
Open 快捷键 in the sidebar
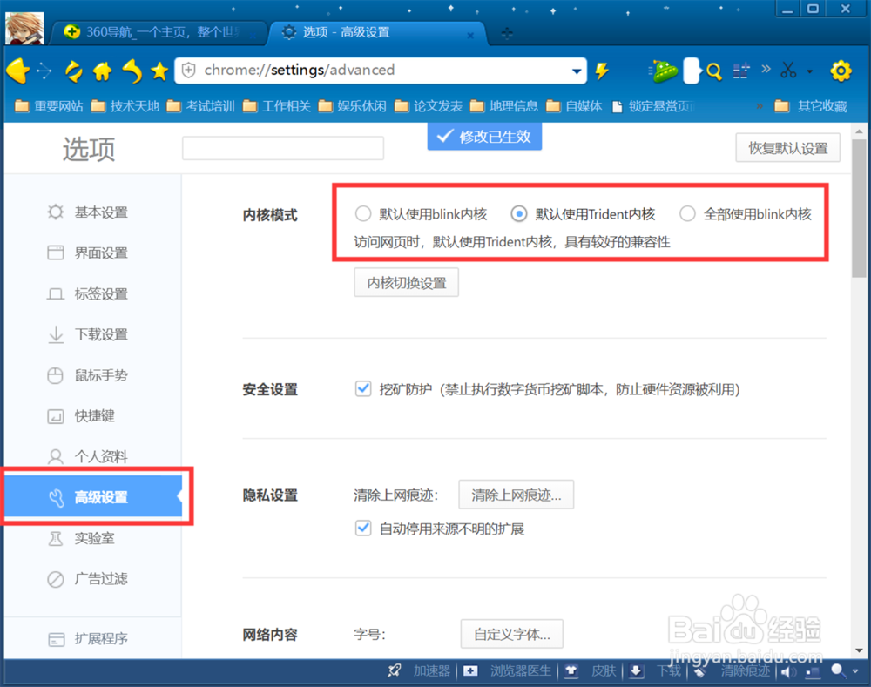(92, 416)
